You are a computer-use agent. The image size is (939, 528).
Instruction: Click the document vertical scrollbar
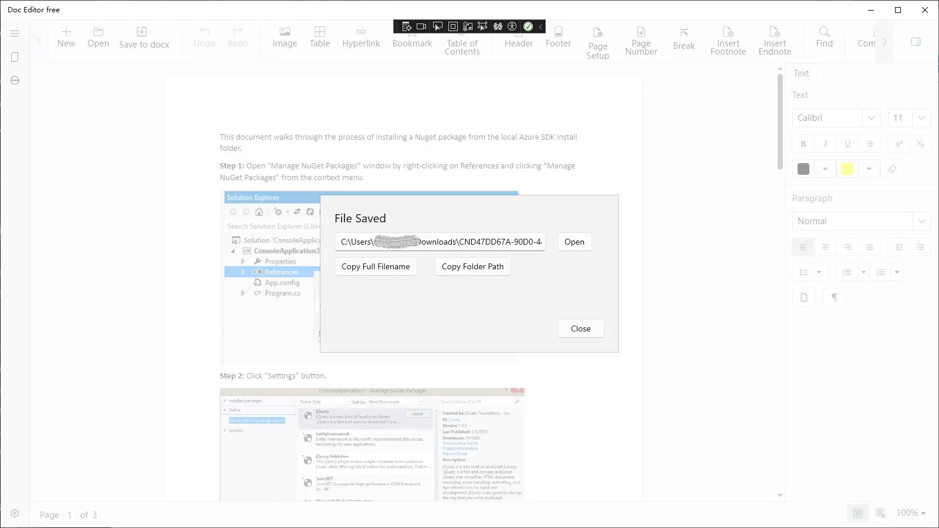click(x=780, y=122)
